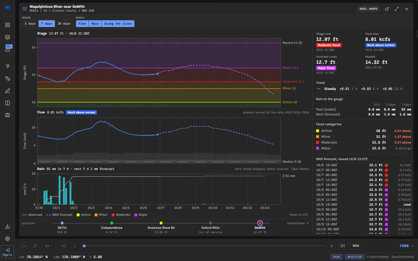The width and height of the screenshot is (418, 261).
Task: Step back one frame chevron
Action: tap(75, 246)
